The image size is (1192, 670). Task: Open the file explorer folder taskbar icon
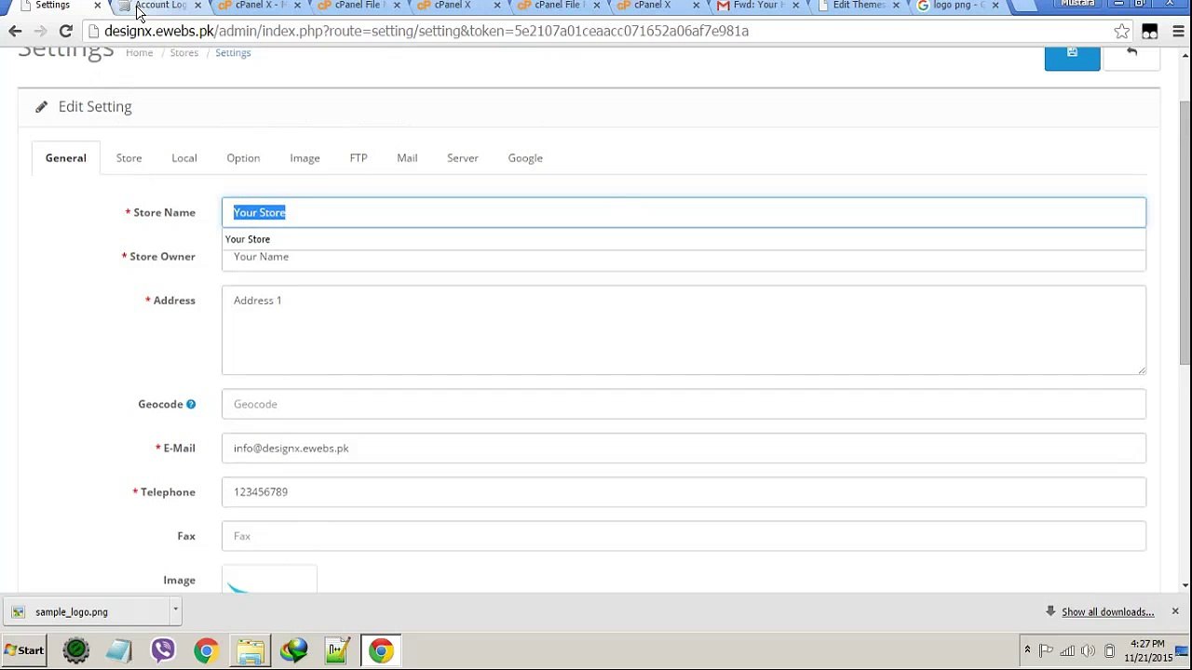click(250, 650)
